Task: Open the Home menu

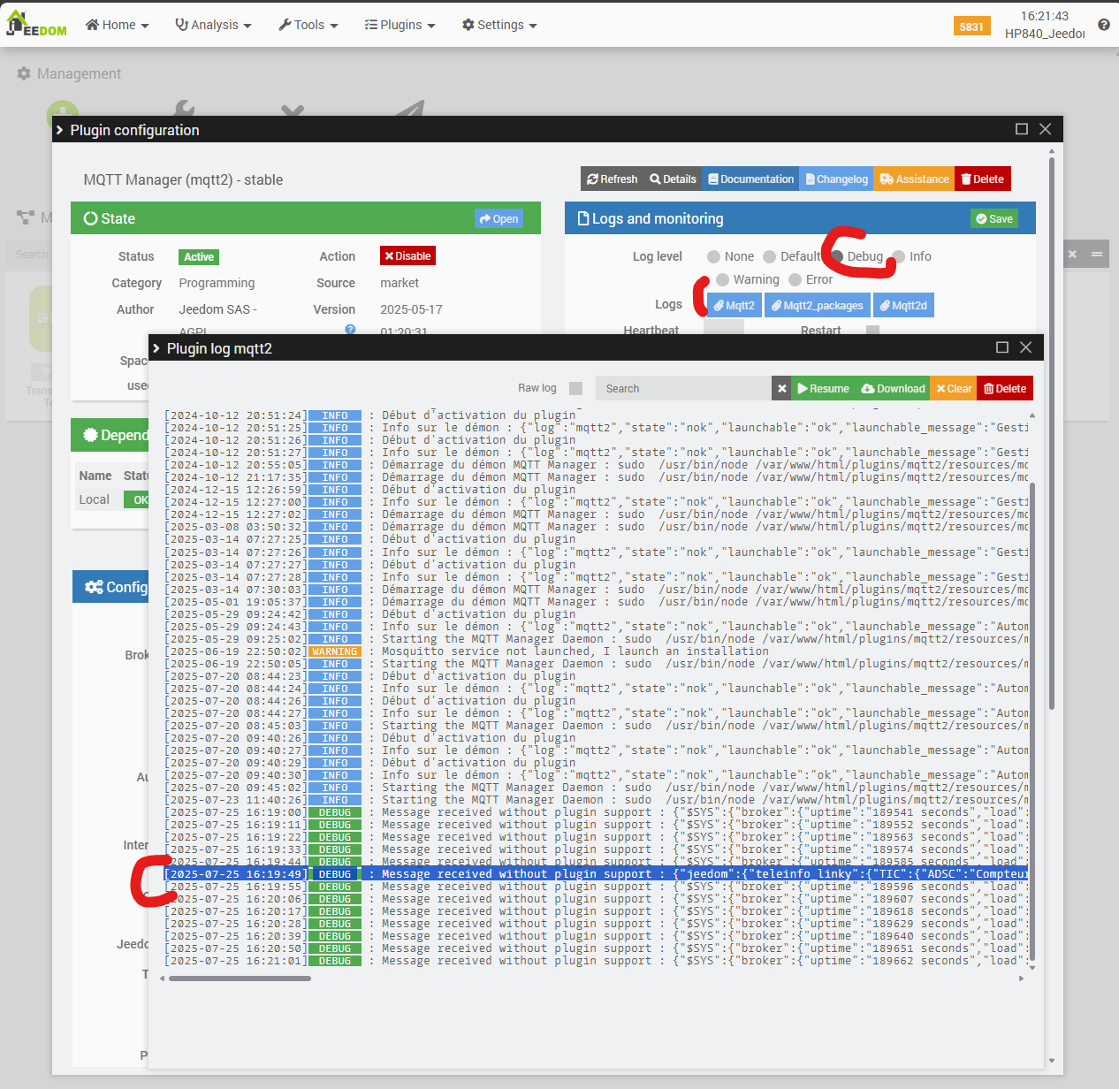Action: tap(117, 25)
